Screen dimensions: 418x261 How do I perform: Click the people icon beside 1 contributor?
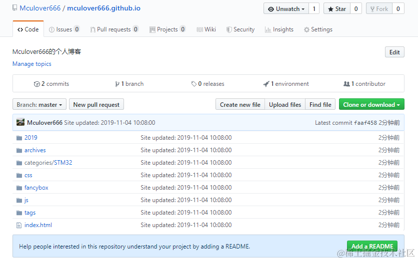[x=346, y=84]
